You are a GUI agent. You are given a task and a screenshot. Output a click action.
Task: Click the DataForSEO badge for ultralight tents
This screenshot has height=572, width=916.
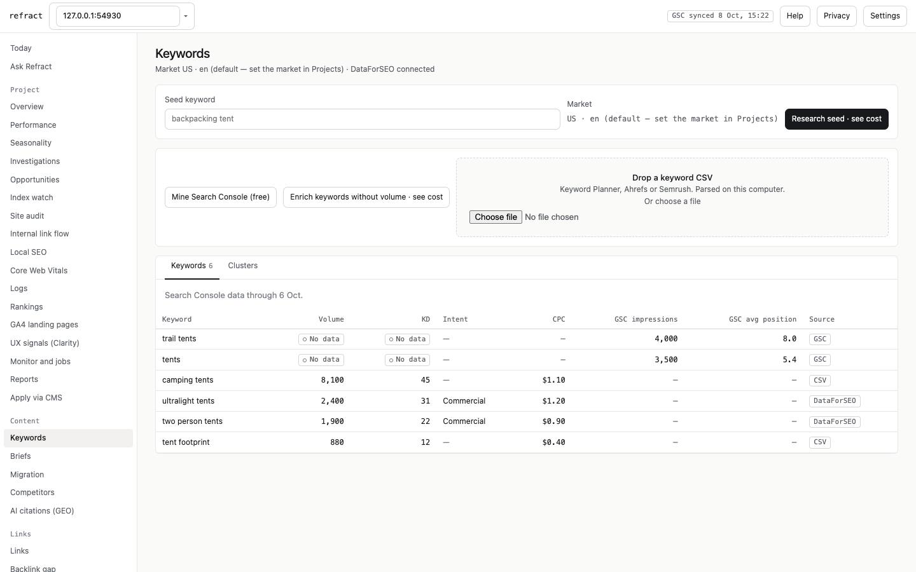tap(835, 401)
